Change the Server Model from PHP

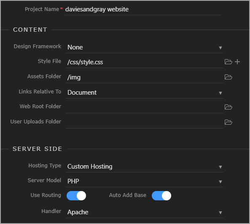point(145,181)
